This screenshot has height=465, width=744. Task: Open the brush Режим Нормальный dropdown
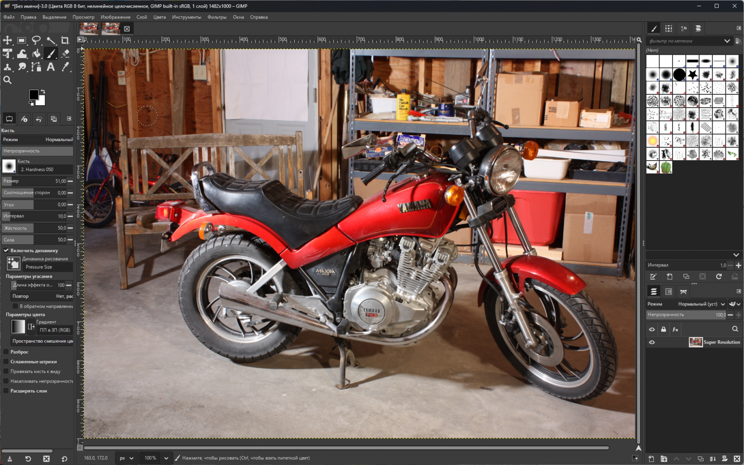[38, 140]
